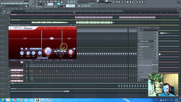
Task: Click Saturn Help button in header
Action: coord(73,28)
